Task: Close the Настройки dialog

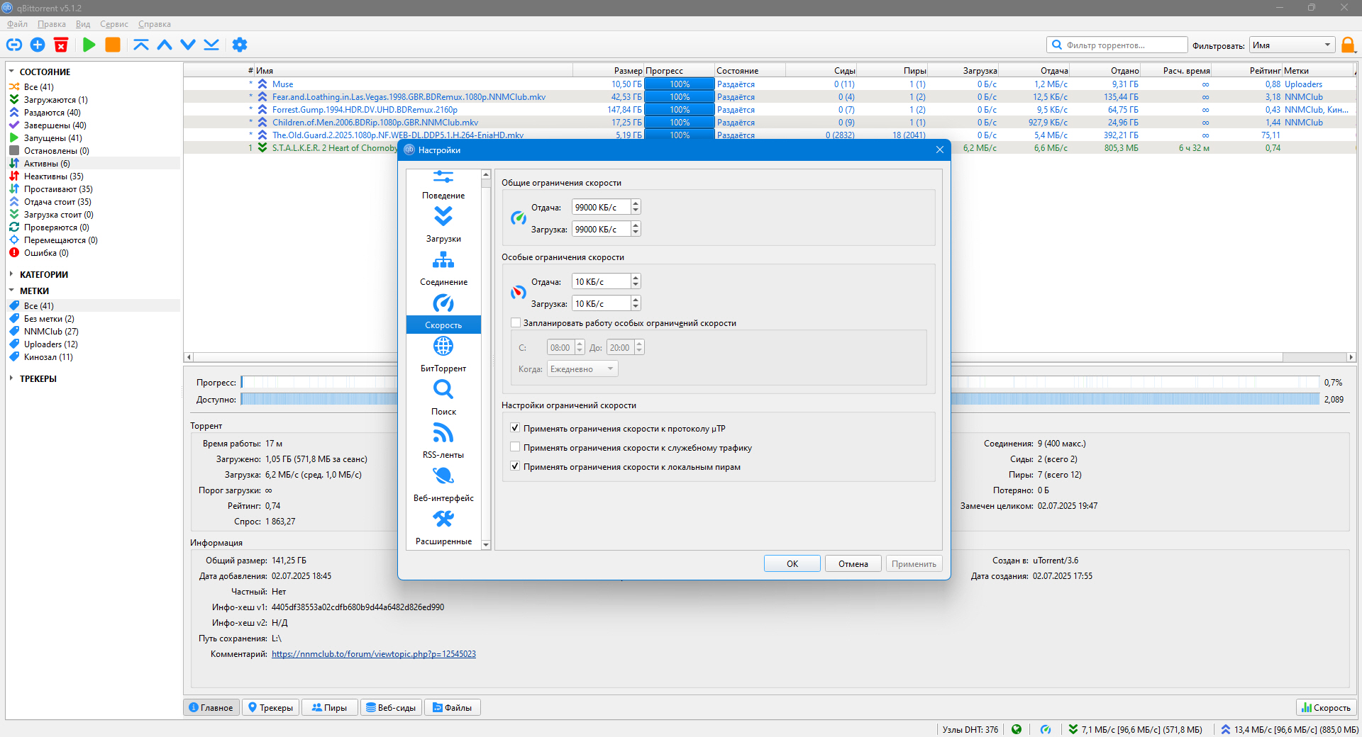Action: pyautogui.click(x=939, y=150)
